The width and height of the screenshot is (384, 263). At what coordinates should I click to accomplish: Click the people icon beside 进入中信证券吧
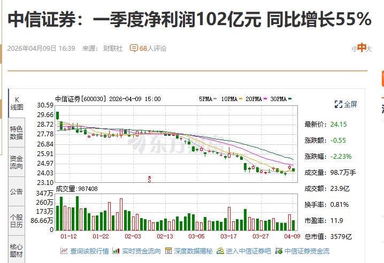220,251
